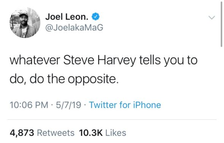This screenshot has width=224, height=143.
Task: Click the divider line above the retweet stats
Action: coord(112,119)
